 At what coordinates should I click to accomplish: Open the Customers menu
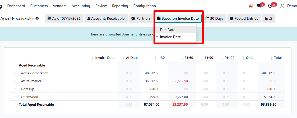pos(39,6)
